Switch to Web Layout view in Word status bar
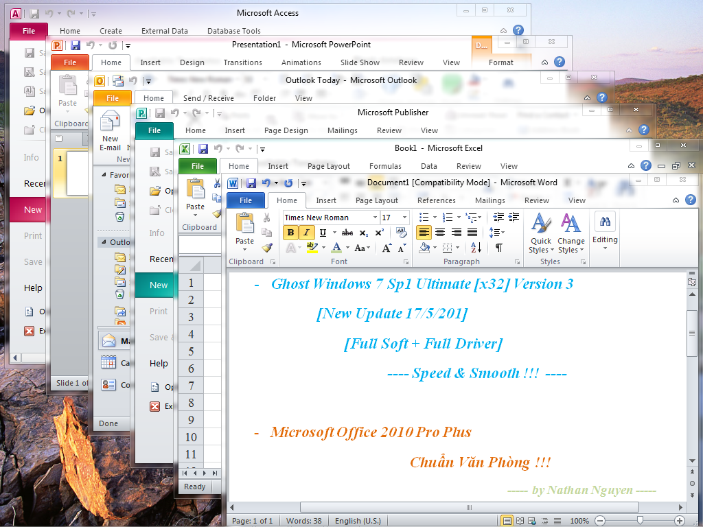Image resolution: width=703 pixels, height=527 pixels. [532, 521]
